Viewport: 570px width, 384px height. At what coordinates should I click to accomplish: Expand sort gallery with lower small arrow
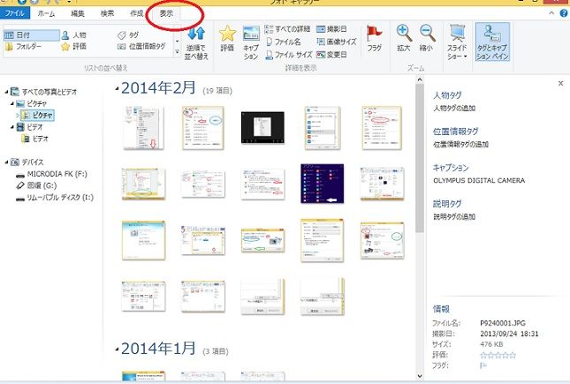(x=177, y=52)
